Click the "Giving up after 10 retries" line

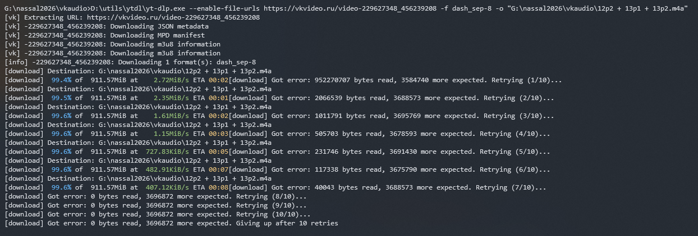(172, 223)
